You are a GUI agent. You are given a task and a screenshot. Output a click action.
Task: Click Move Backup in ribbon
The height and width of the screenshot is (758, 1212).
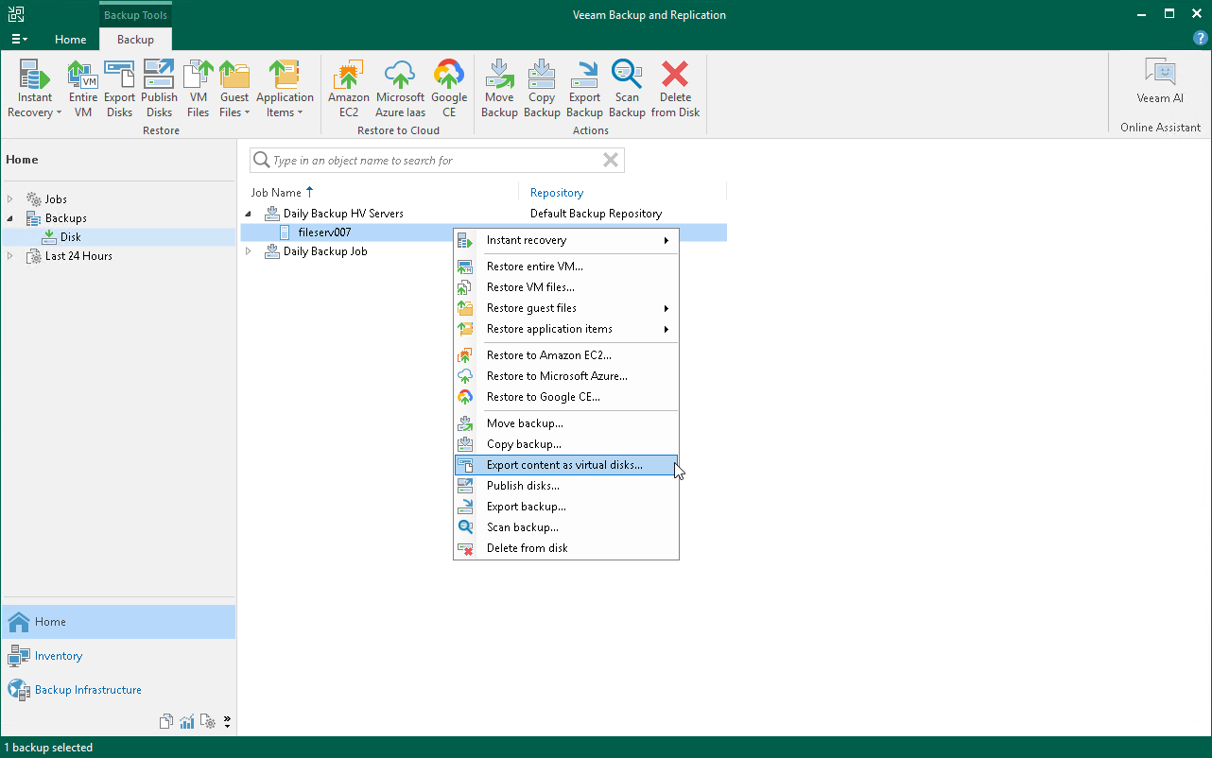click(x=499, y=89)
